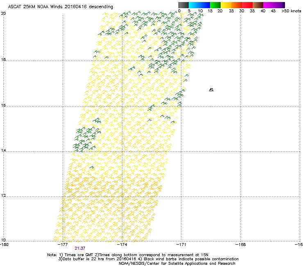Click the purple 21:37 time label
The height and width of the screenshot is (266, 303).
coord(80,248)
